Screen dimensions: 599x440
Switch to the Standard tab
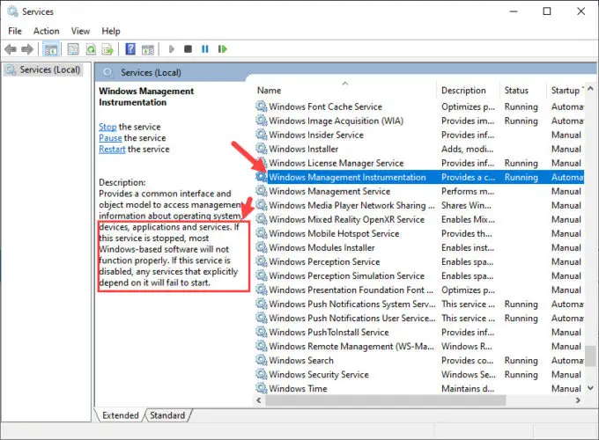167,415
